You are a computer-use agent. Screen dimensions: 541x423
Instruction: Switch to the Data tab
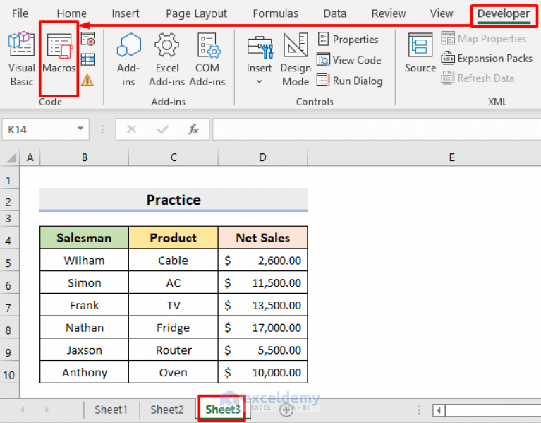click(x=334, y=13)
